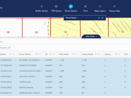Image resolution: width=131 pixels, height=98 pixels.
Task: Select the WAYNE GREENE row
Action: point(65,88)
